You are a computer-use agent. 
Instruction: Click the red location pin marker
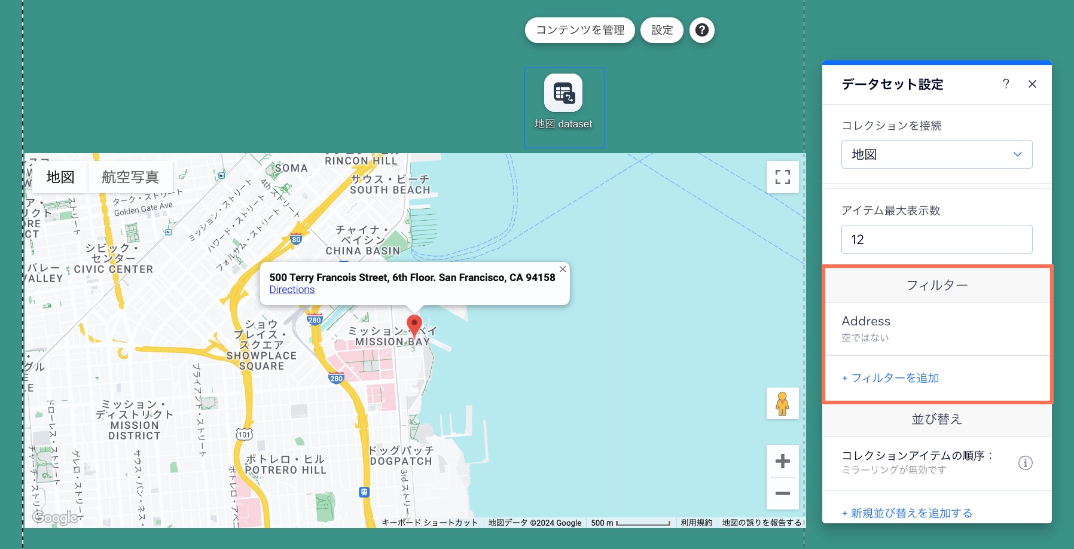click(x=414, y=326)
